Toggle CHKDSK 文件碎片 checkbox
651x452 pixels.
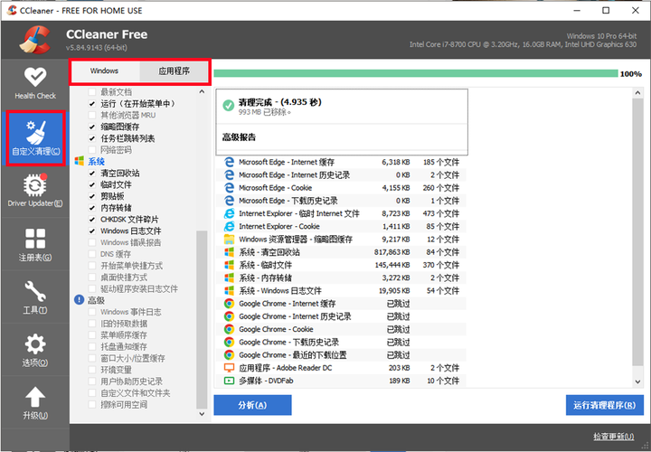[92, 219]
